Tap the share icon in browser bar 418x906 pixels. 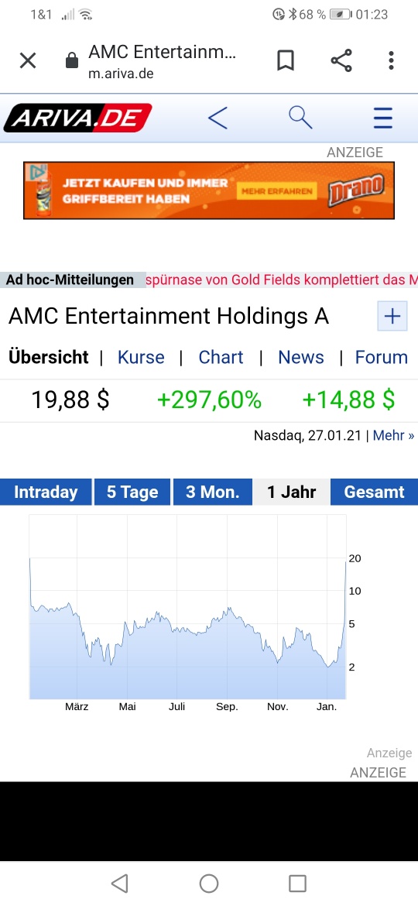341,60
